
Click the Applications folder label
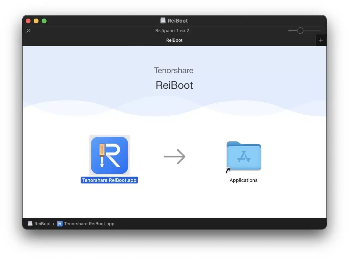point(243,180)
